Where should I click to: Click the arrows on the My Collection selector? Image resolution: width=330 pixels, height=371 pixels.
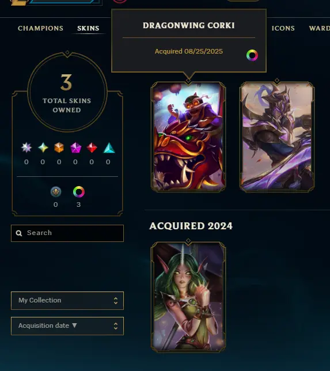point(116,301)
